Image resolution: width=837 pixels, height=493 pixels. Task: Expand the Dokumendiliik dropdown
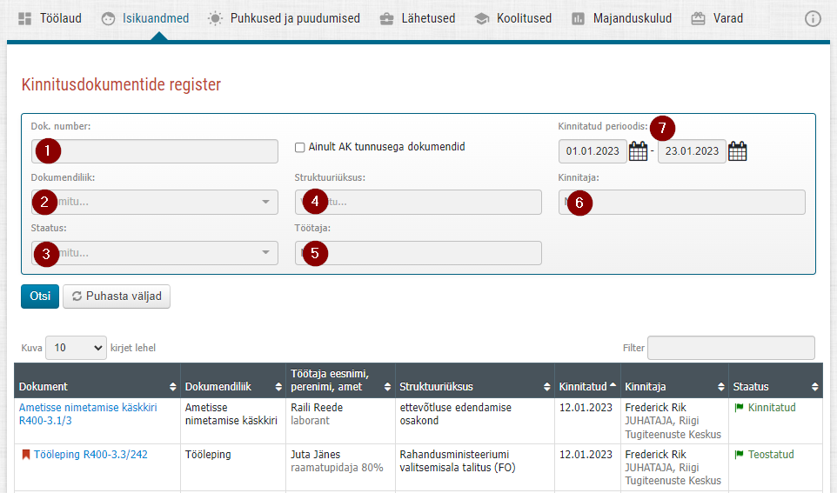click(x=155, y=203)
